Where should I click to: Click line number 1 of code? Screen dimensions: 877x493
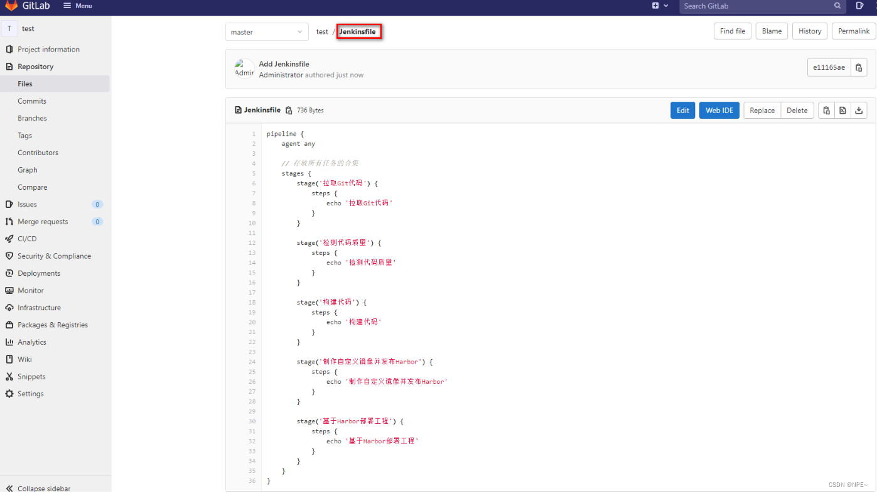coord(254,134)
